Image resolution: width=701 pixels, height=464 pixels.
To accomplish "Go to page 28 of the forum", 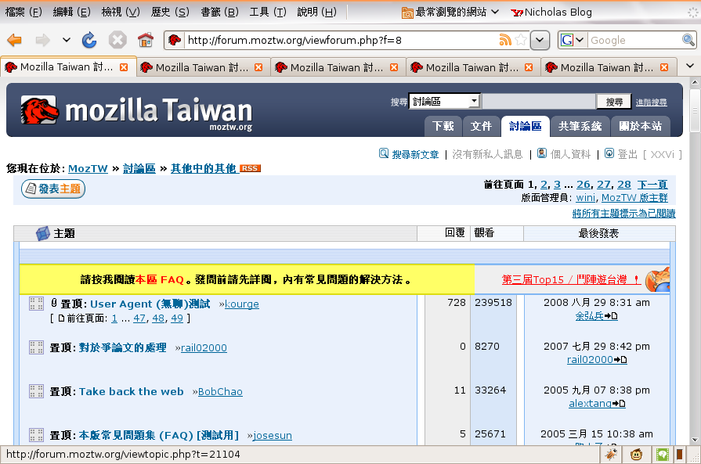I will [623, 185].
